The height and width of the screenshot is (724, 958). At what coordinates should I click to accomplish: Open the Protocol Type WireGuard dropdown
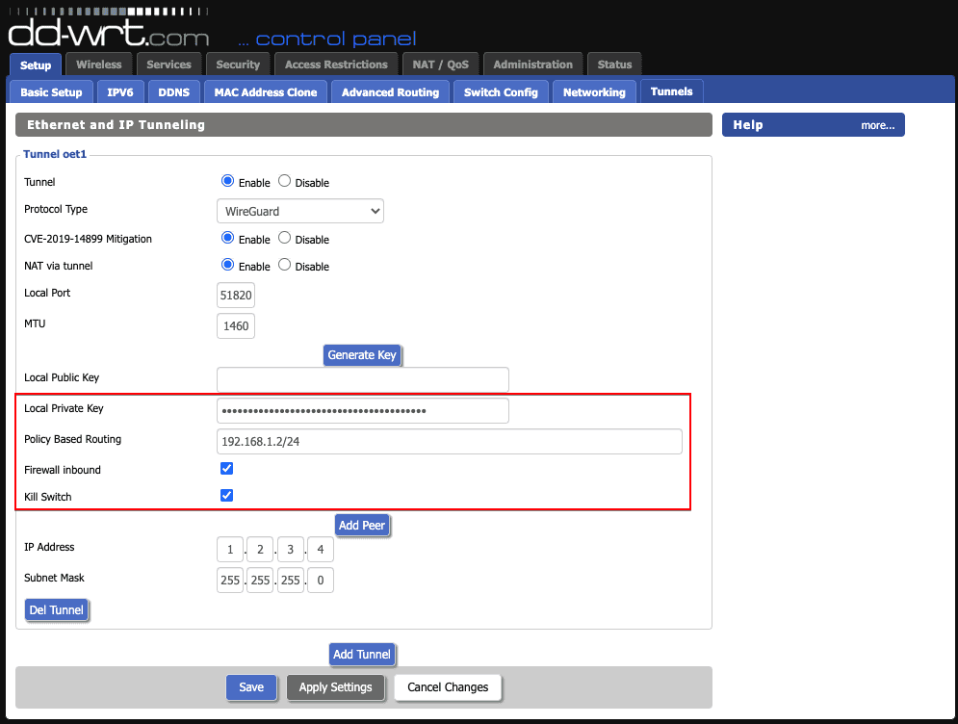300,211
